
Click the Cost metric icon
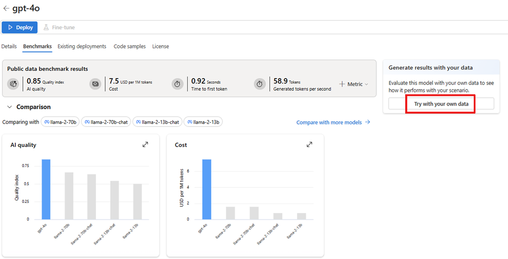[x=95, y=84]
